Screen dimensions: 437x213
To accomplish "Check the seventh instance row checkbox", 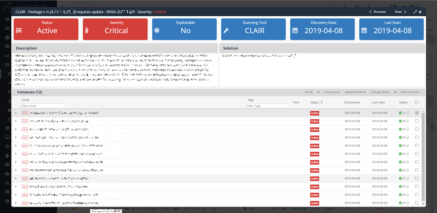I will point(417,162).
